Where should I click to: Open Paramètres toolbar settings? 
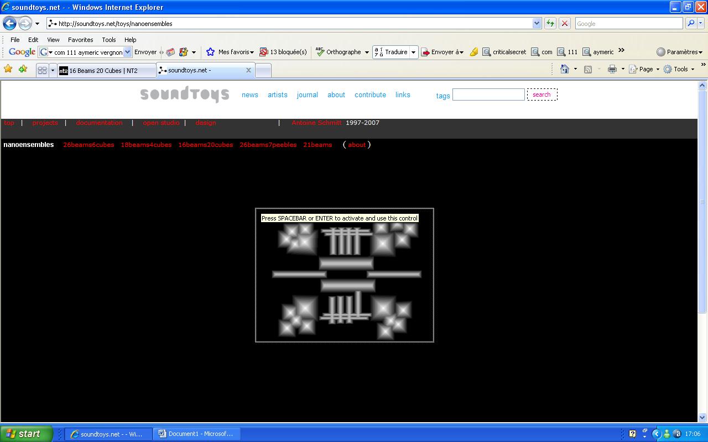point(679,52)
